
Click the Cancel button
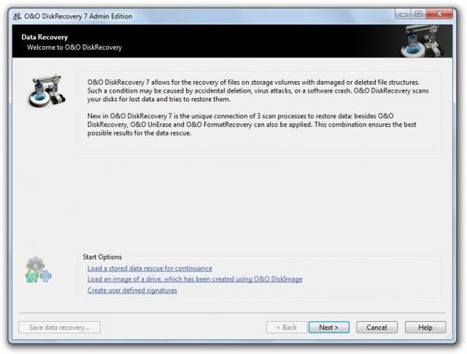tap(377, 328)
